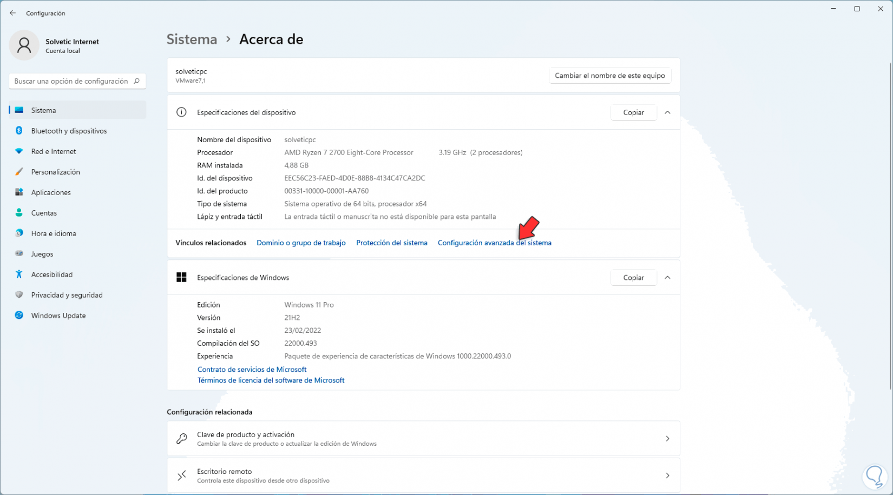The height and width of the screenshot is (495, 893).
Task: Click the Cuentas person icon
Action: (19, 213)
